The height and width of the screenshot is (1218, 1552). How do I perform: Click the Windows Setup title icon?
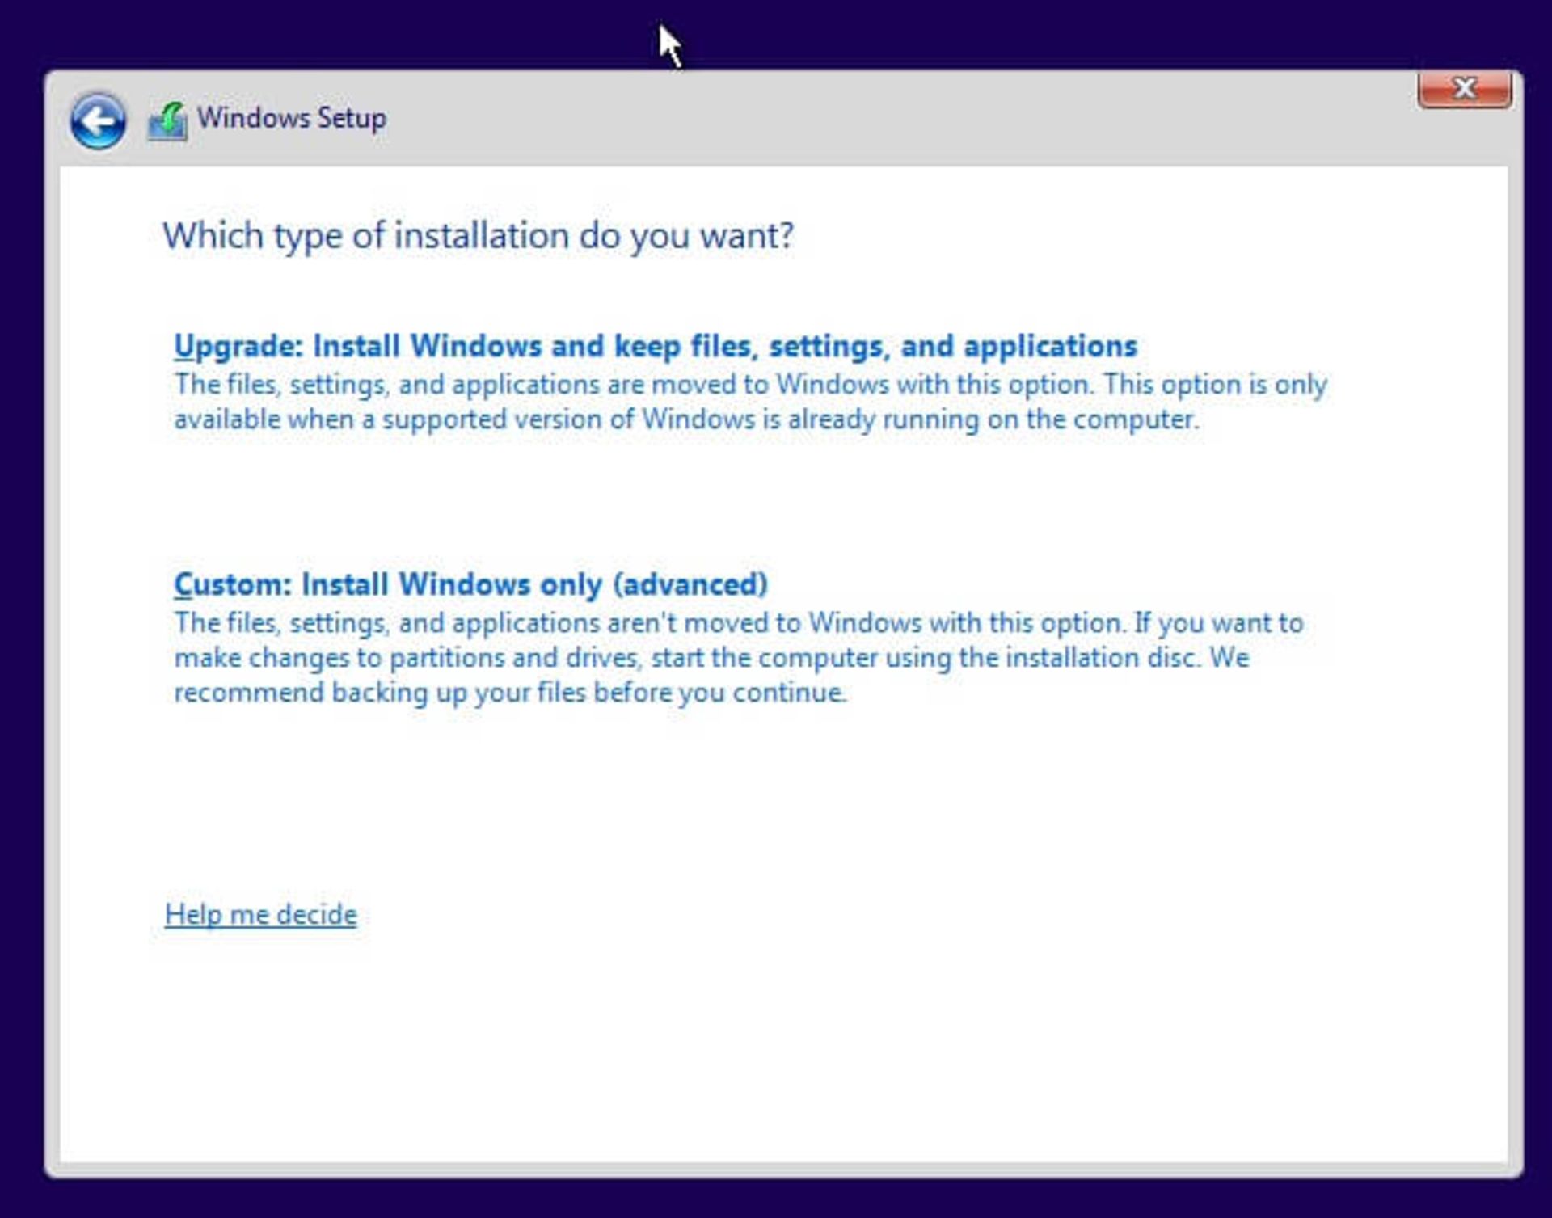coord(168,121)
